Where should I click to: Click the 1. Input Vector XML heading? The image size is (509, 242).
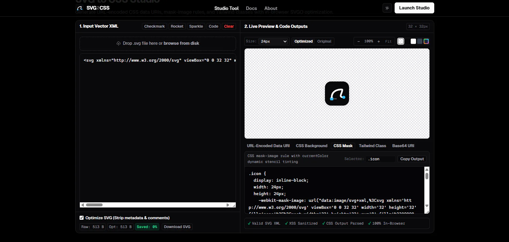pyautogui.click(x=99, y=26)
